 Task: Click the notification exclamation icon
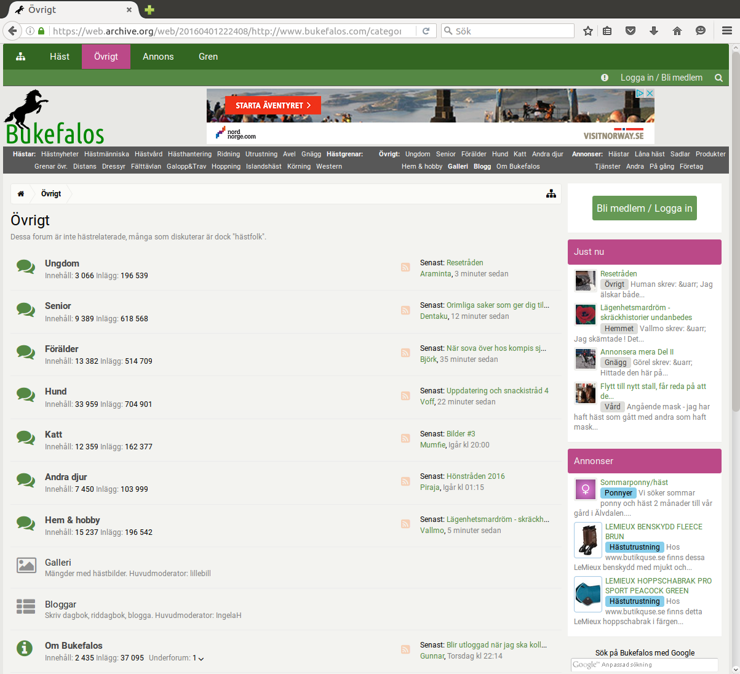point(605,78)
